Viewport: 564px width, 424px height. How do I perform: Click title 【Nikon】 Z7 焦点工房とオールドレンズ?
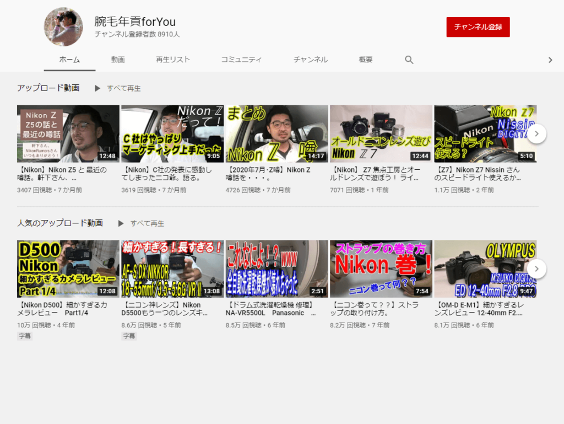[375, 174]
